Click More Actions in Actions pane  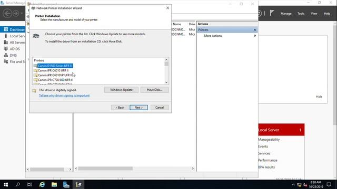coord(213,36)
